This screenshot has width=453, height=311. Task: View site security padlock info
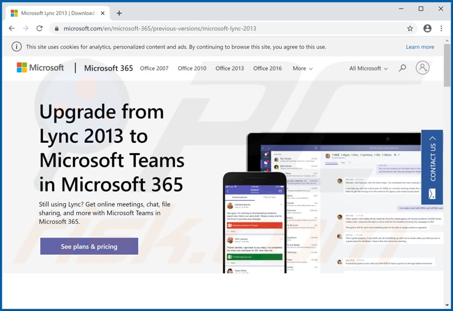[57, 28]
